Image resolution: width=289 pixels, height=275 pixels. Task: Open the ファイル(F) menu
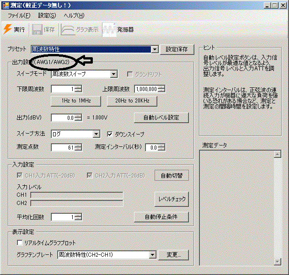pyautogui.click(x=19, y=16)
